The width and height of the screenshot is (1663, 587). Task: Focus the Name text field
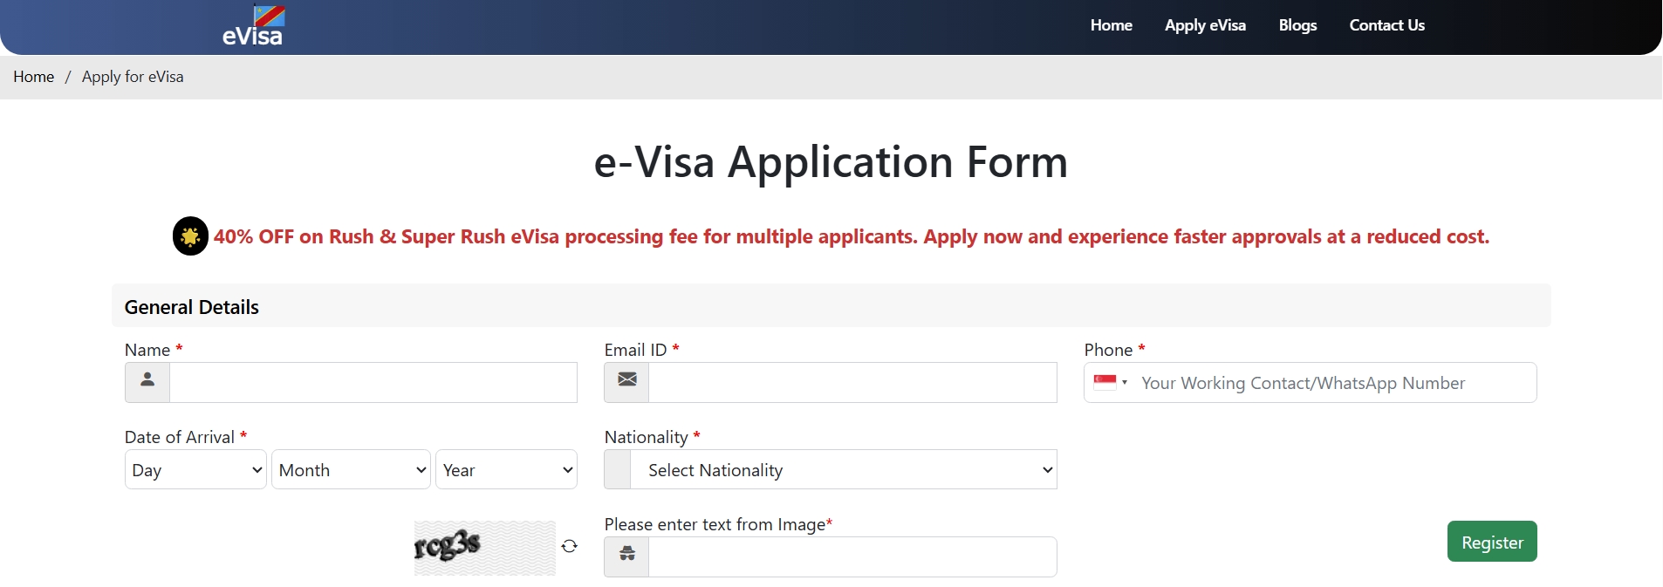[x=373, y=382]
